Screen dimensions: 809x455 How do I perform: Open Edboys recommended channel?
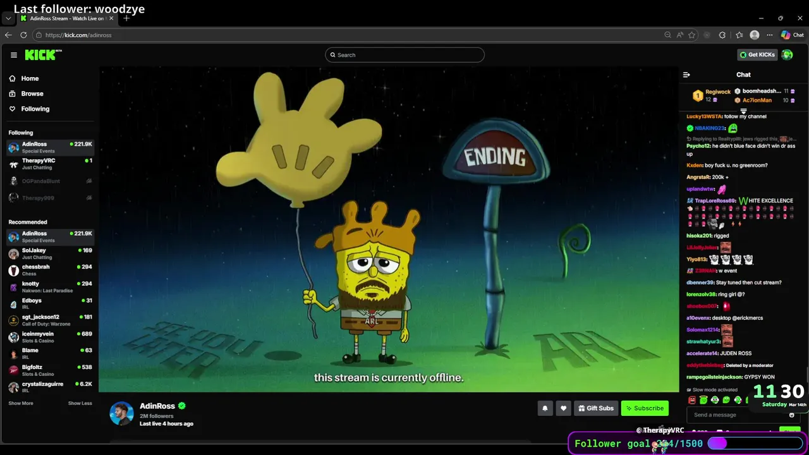(50, 303)
